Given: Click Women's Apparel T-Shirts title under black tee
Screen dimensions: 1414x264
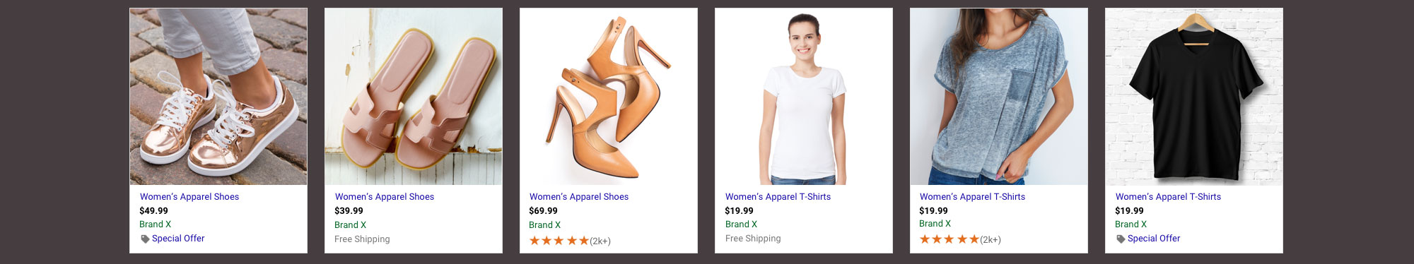Looking at the screenshot, I should click(x=1168, y=197).
